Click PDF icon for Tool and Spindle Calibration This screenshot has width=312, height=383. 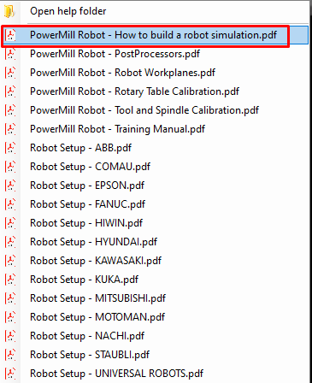10,110
